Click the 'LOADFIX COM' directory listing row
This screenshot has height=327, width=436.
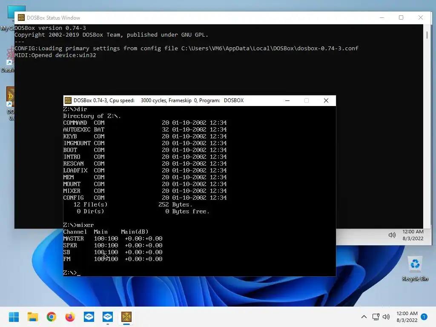145,170
